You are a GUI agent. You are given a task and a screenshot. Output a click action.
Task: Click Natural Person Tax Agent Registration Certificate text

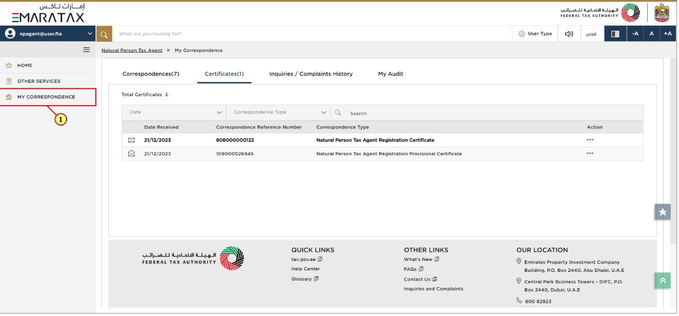tap(375, 140)
